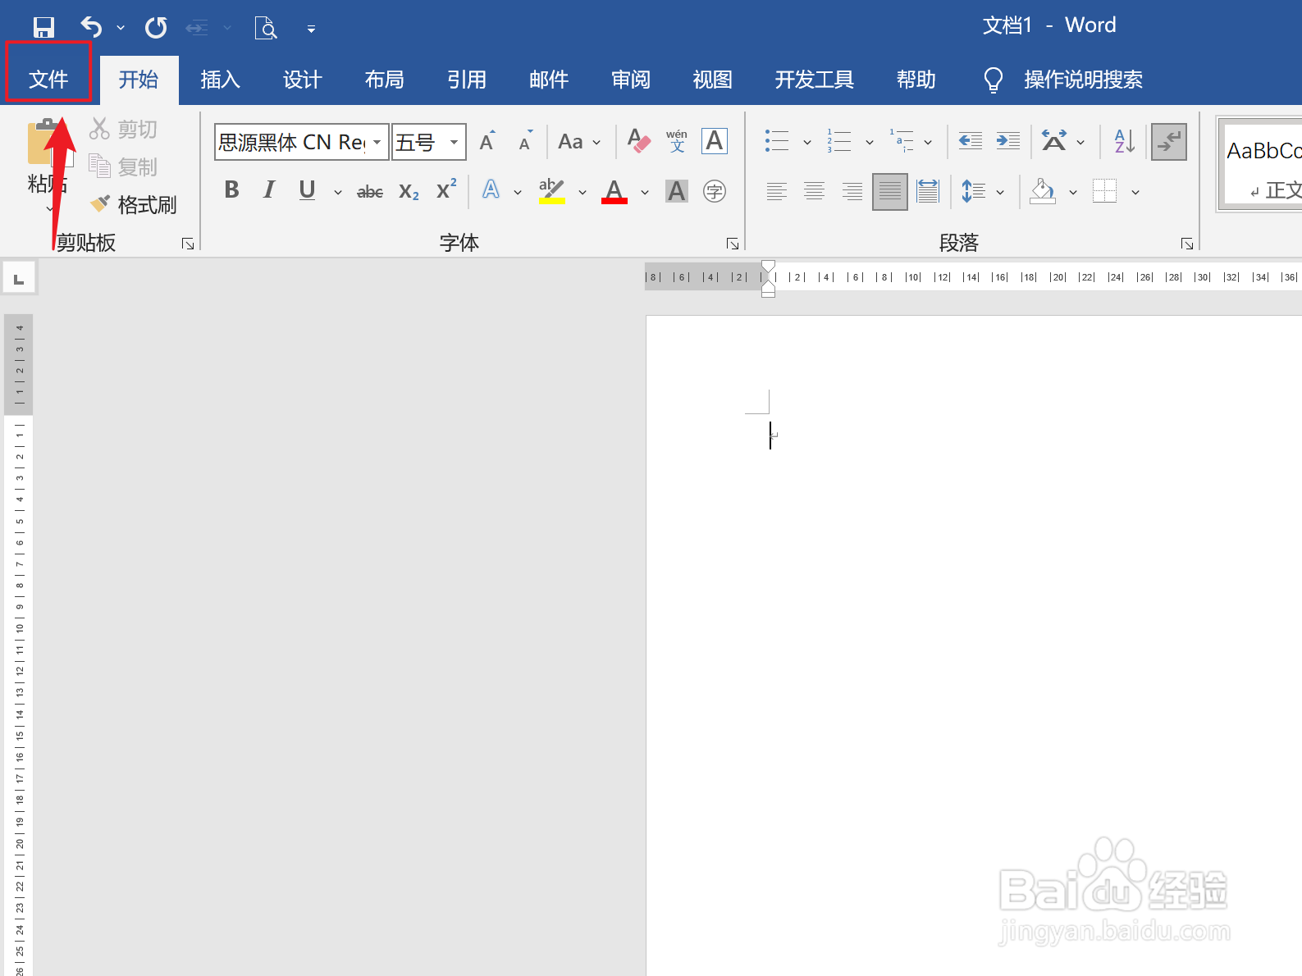Increase font size with the grow font icon
The height and width of the screenshot is (976, 1302).
coord(488,141)
